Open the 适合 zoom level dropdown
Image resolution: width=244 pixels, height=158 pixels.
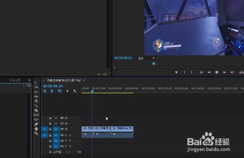click(146, 58)
